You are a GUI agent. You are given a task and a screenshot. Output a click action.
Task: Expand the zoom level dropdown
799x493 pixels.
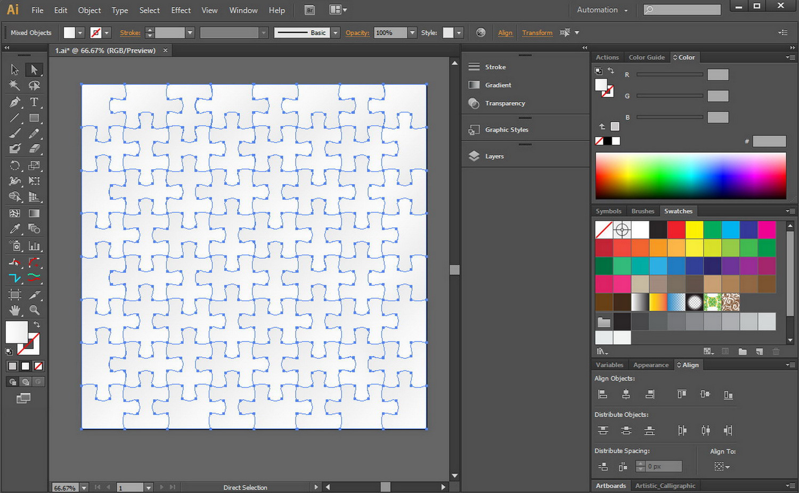[84, 488]
